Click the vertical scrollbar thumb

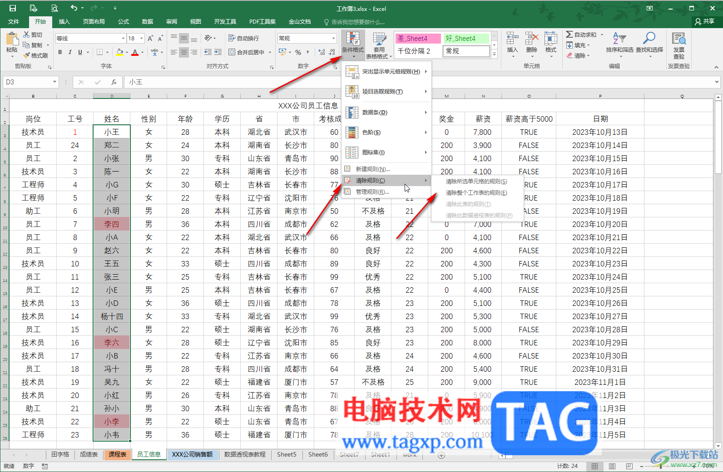tap(718, 138)
